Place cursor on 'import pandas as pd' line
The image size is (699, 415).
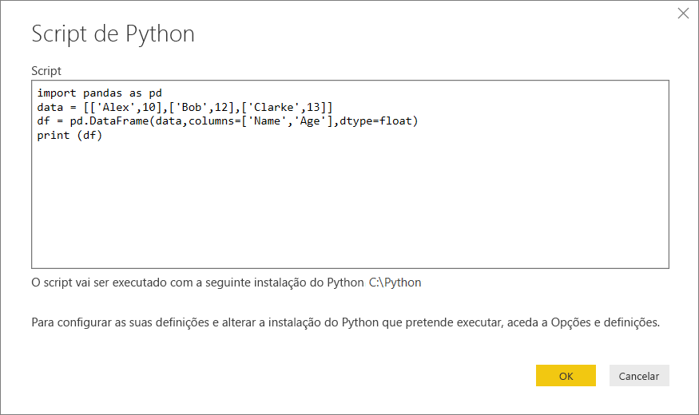99,93
